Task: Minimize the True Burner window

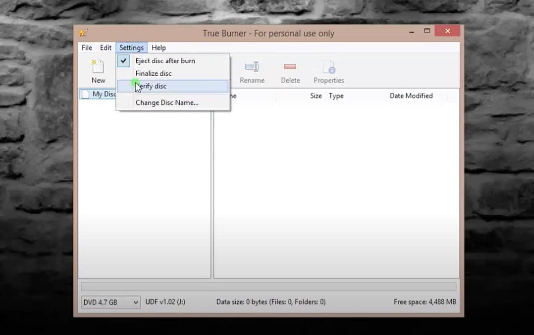Action: (412, 31)
